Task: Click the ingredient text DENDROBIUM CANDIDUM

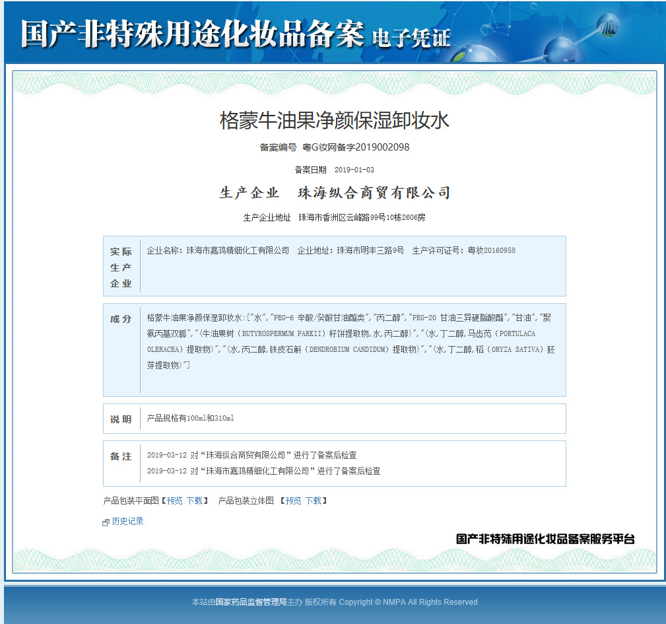Action: pos(349,349)
